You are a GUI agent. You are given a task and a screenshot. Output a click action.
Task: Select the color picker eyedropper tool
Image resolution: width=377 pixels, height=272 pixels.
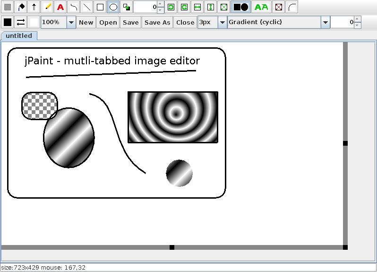pyautogui.click(x=34, y=7)
